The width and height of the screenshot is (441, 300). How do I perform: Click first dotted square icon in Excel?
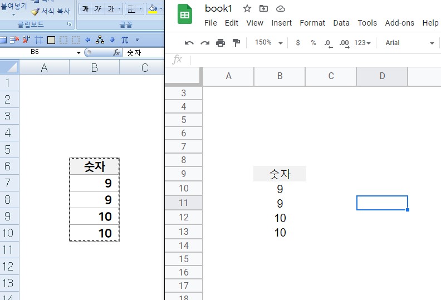63,40
